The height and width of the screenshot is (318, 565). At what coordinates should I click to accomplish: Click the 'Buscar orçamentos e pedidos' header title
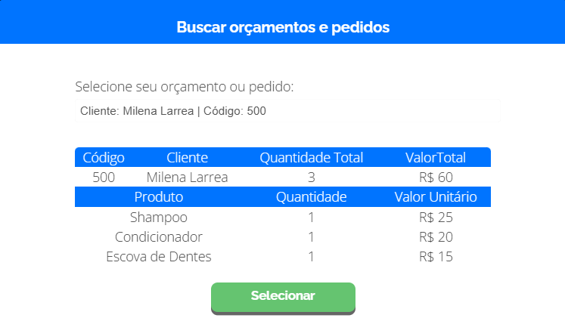point(283,28)
